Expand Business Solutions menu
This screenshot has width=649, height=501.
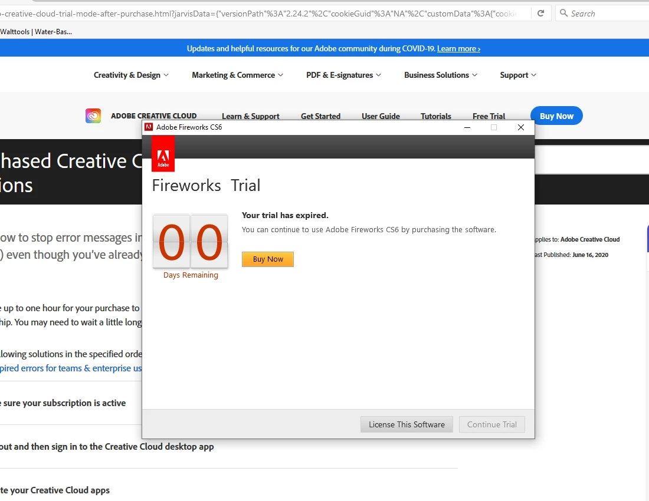click(440, 75)
